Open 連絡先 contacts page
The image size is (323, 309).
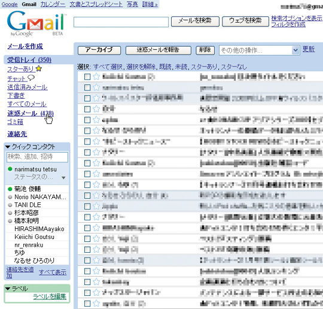tap(17, 134)
